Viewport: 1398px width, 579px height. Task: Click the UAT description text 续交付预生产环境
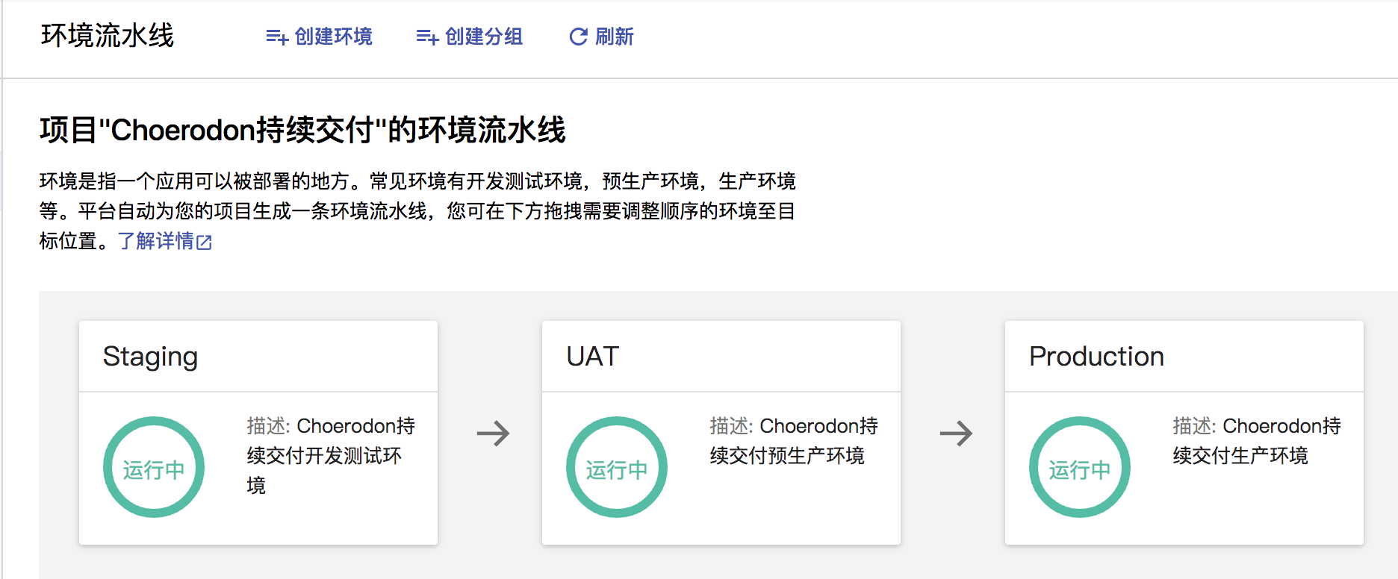[787, 456]
